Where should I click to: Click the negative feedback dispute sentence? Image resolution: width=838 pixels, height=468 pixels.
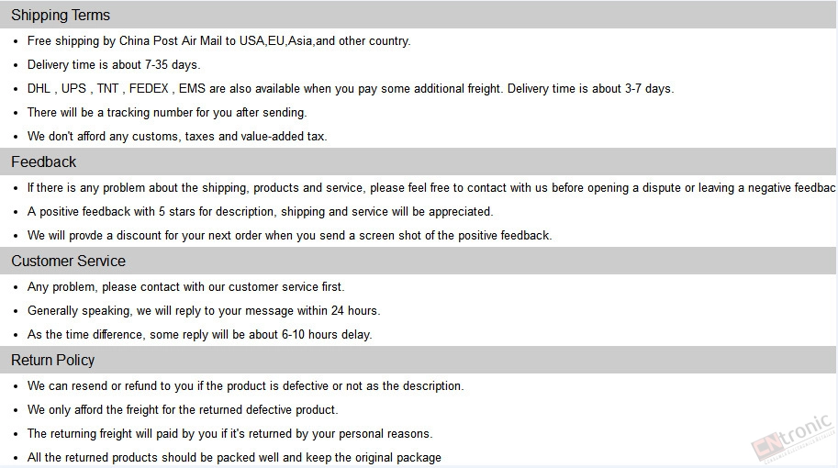pos(431,188)
